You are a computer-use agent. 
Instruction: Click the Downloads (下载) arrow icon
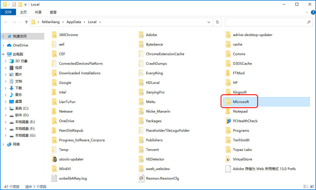click(12, 88)
